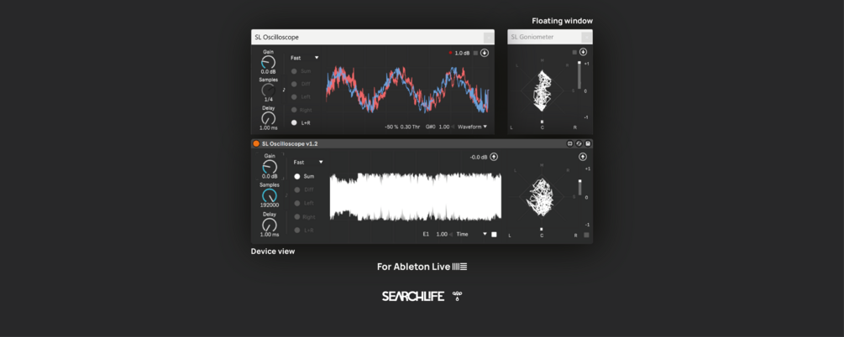Click the SL Goniometer window title
Screen dimensions: 844x337
pos(532,37)
